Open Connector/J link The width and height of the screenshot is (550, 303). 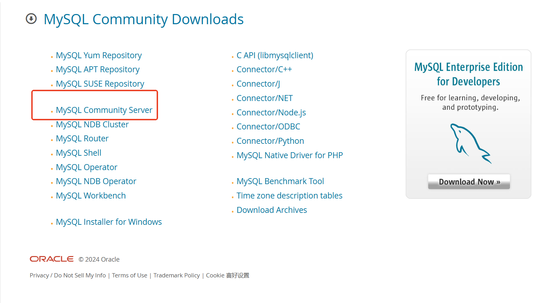(x=258, y=84)
